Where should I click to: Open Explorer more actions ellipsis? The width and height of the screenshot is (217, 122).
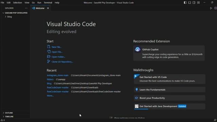point(26,8)
